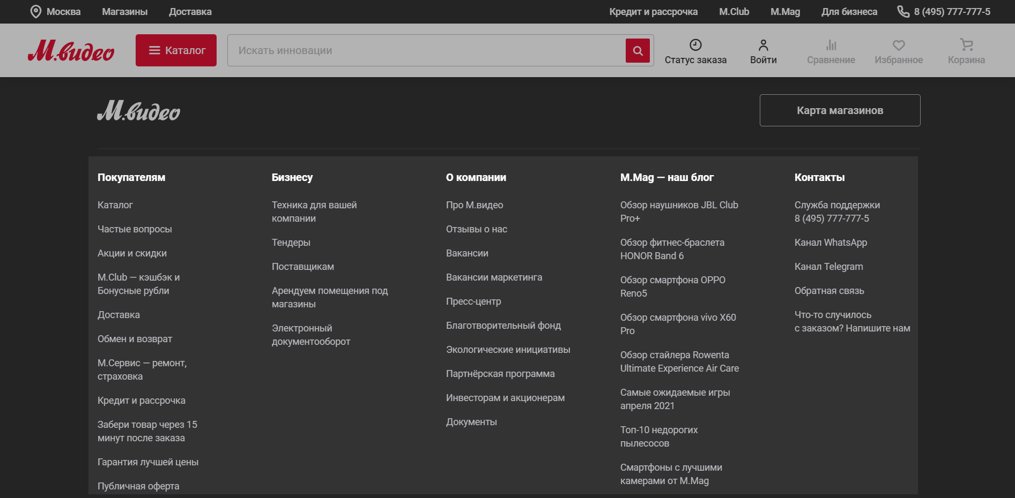Open Обмен и возврат link
The image size is (1015, 498).
point(135,339)
